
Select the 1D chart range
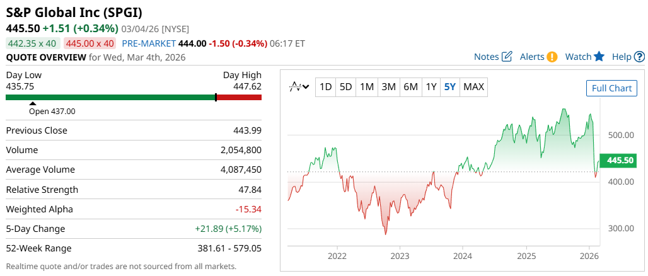pyautogui.click(x=325, y=87)
